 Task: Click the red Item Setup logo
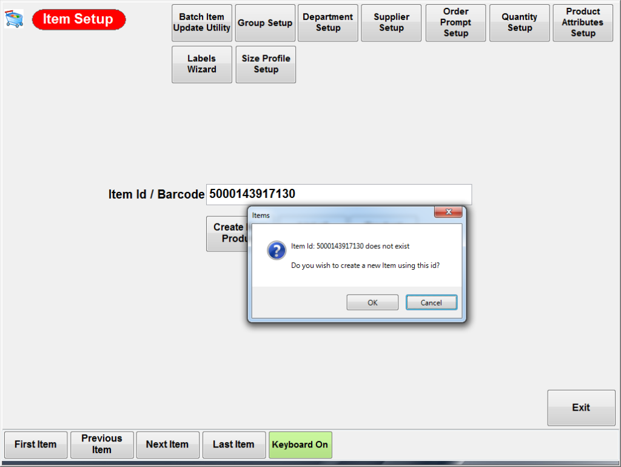tap(78, 19)
